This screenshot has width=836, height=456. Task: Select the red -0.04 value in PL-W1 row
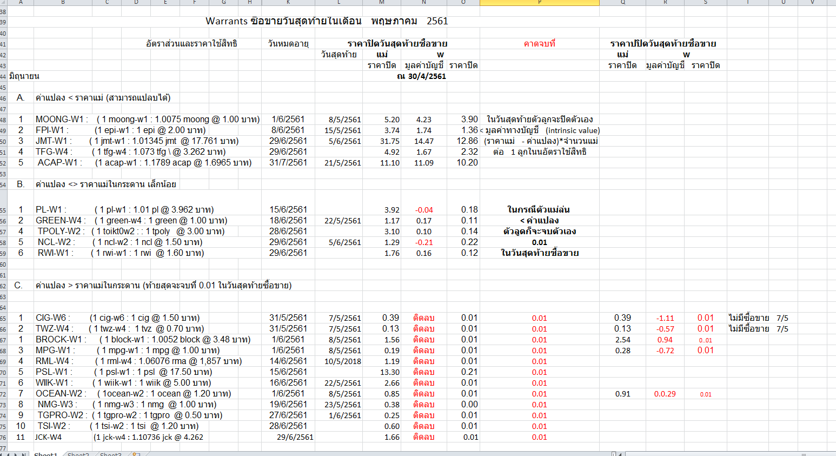424,210
